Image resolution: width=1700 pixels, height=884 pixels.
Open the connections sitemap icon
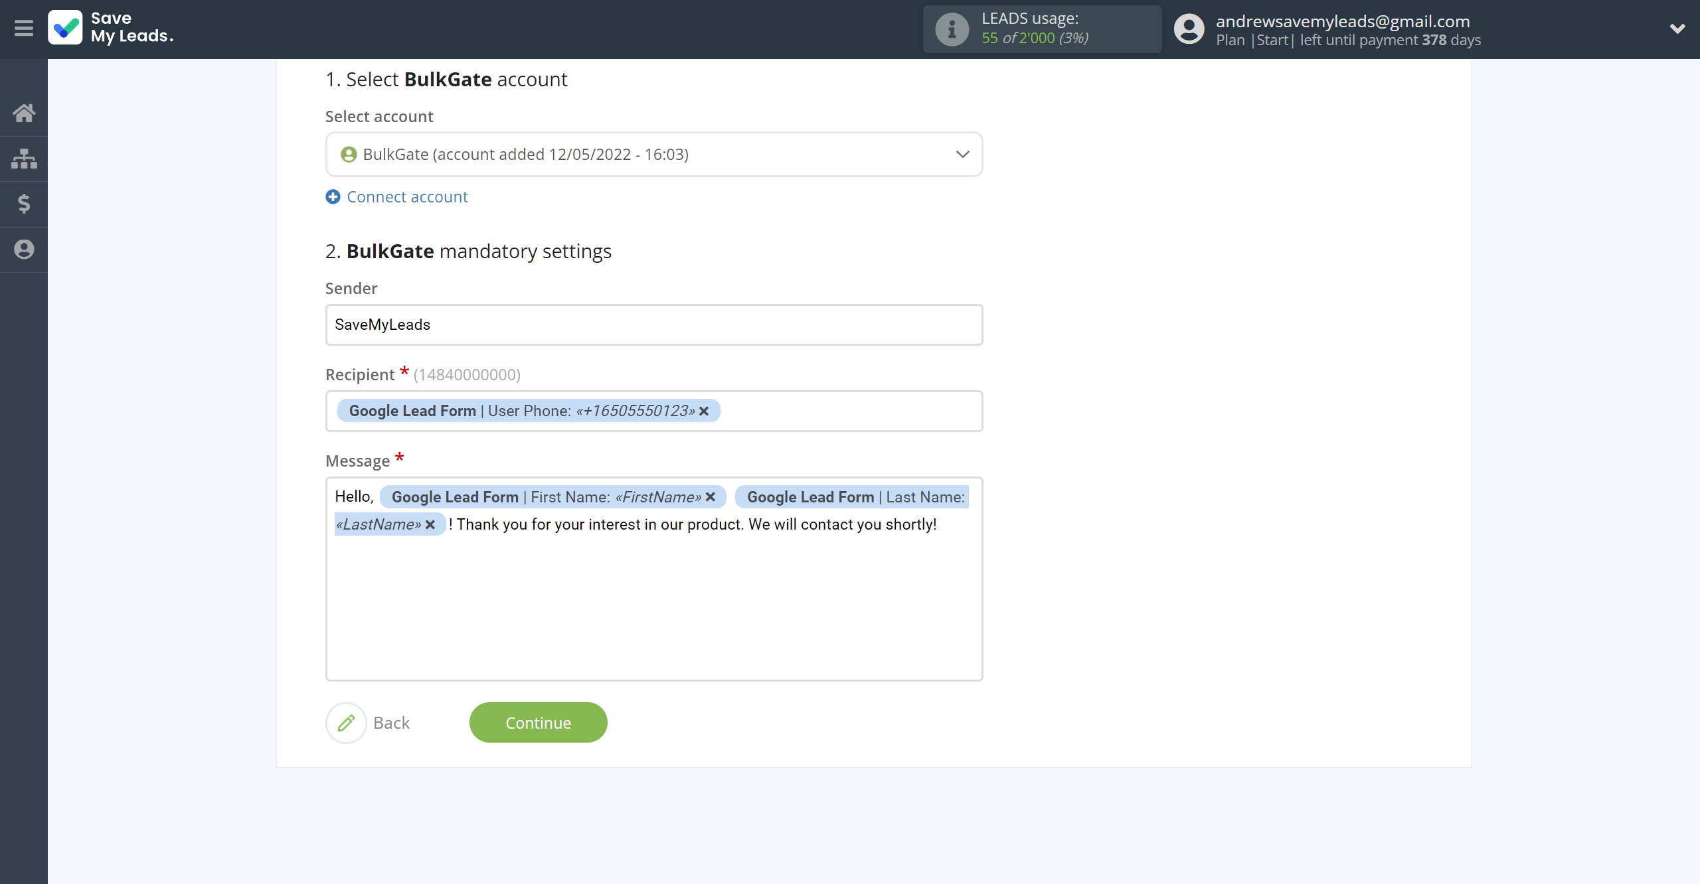click(24, 159)
